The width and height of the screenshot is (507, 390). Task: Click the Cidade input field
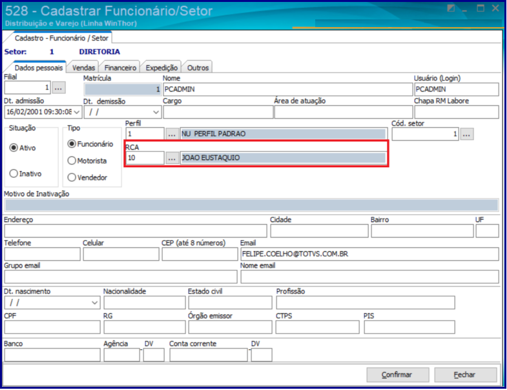click(319, 231)
